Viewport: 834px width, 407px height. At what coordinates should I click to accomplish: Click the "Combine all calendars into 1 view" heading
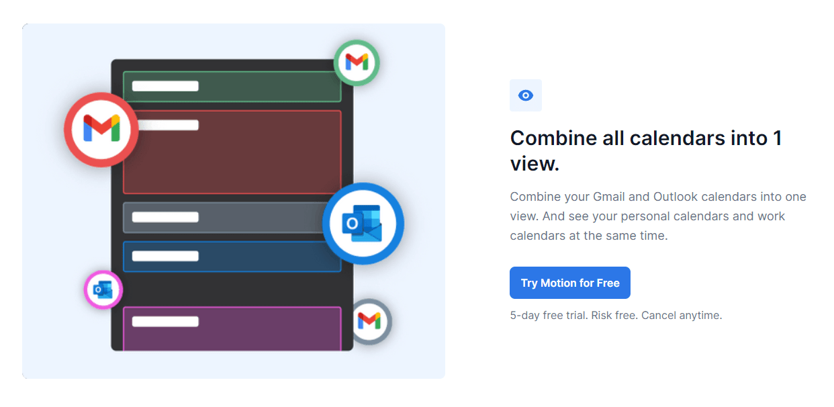645,150
